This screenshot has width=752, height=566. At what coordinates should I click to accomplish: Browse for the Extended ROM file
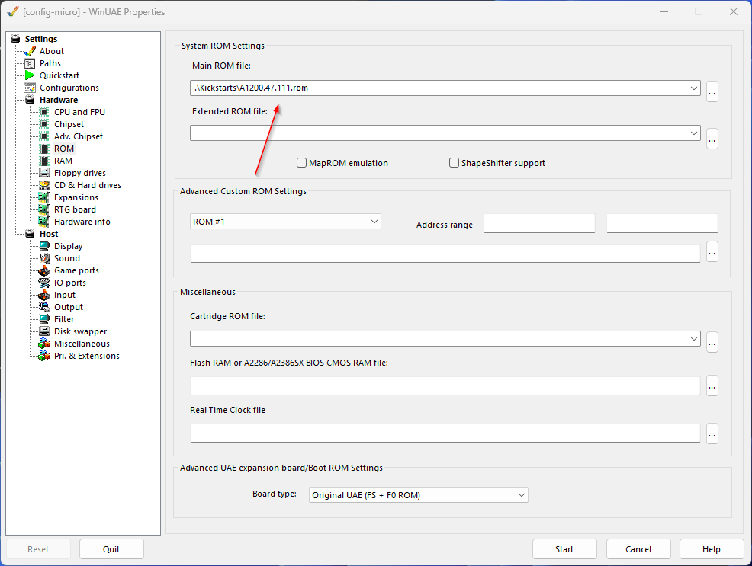pos(712,139)
